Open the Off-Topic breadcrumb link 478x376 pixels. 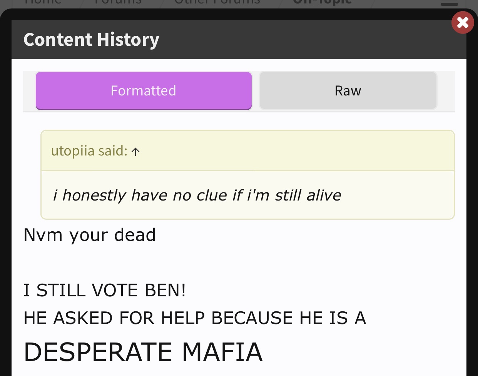322,2
